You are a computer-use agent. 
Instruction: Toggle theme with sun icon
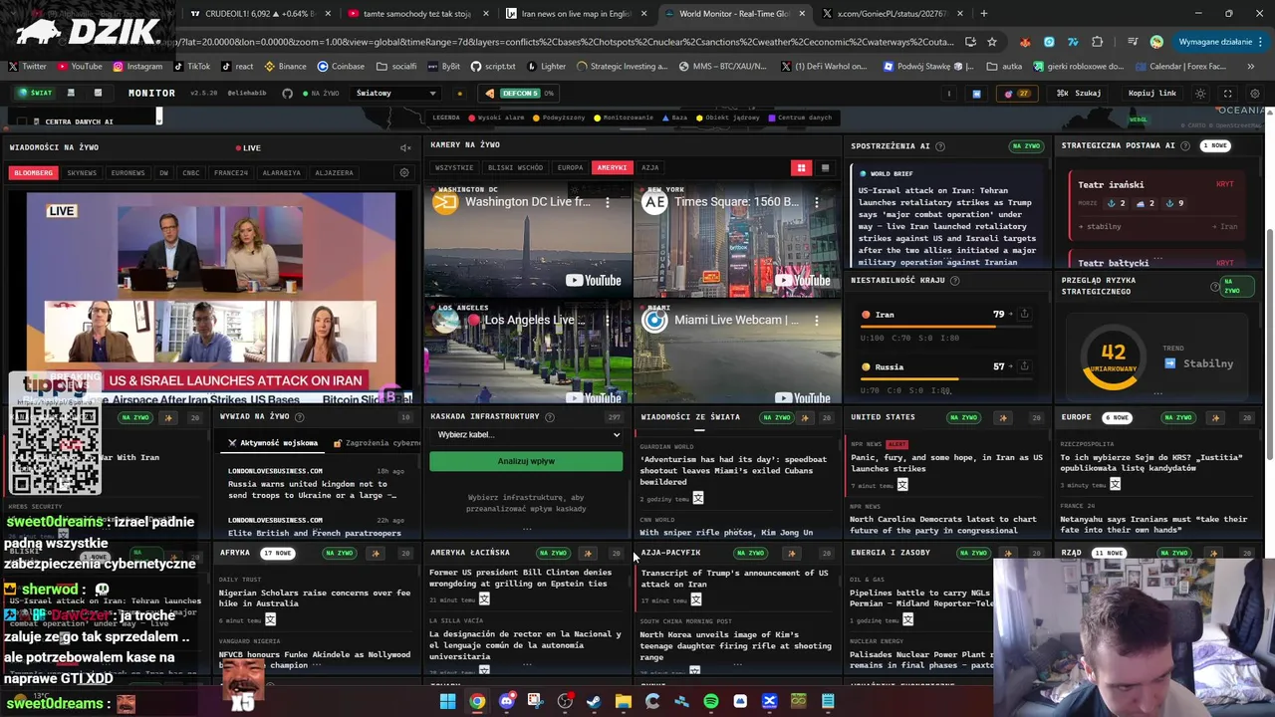coord(1200,93)
